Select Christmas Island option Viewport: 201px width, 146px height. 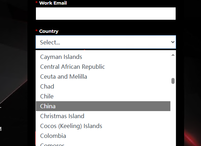tap(103, 116)
